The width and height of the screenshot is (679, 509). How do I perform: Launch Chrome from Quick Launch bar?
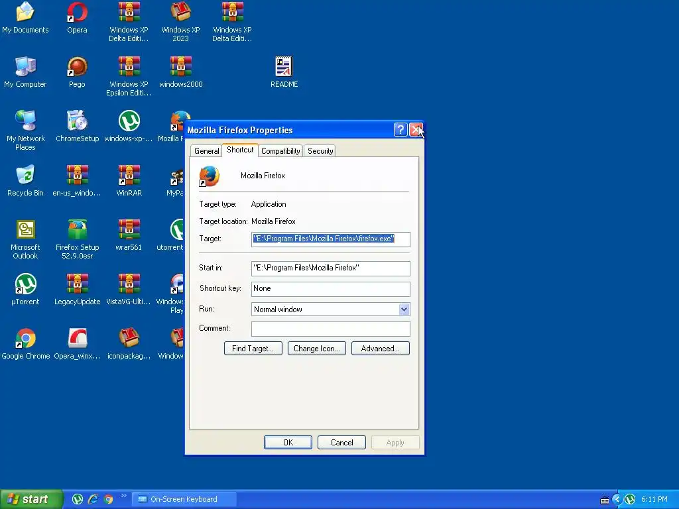(x=108, y=499)
